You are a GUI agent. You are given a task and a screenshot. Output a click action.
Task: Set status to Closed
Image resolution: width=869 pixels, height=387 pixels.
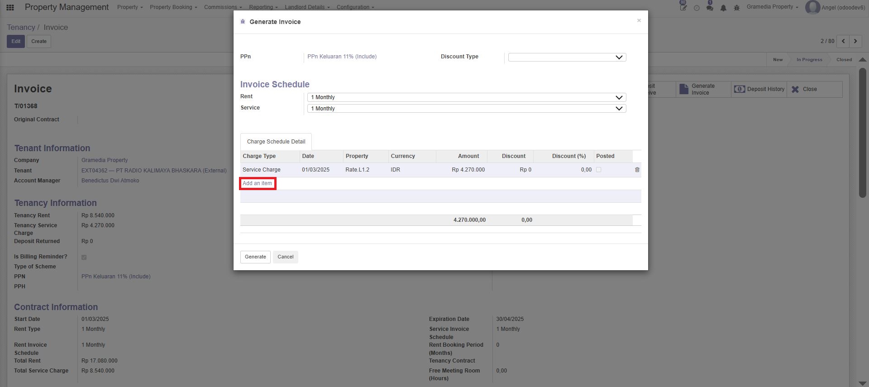844,60
